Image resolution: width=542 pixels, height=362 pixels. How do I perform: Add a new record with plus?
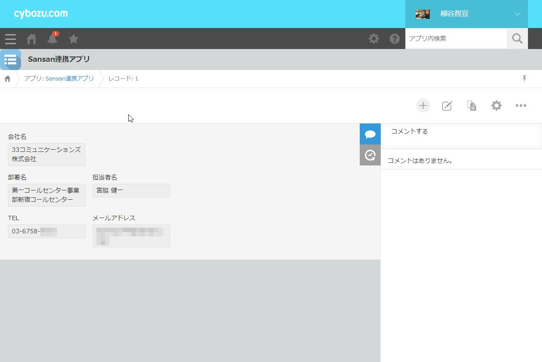[423, 105]
